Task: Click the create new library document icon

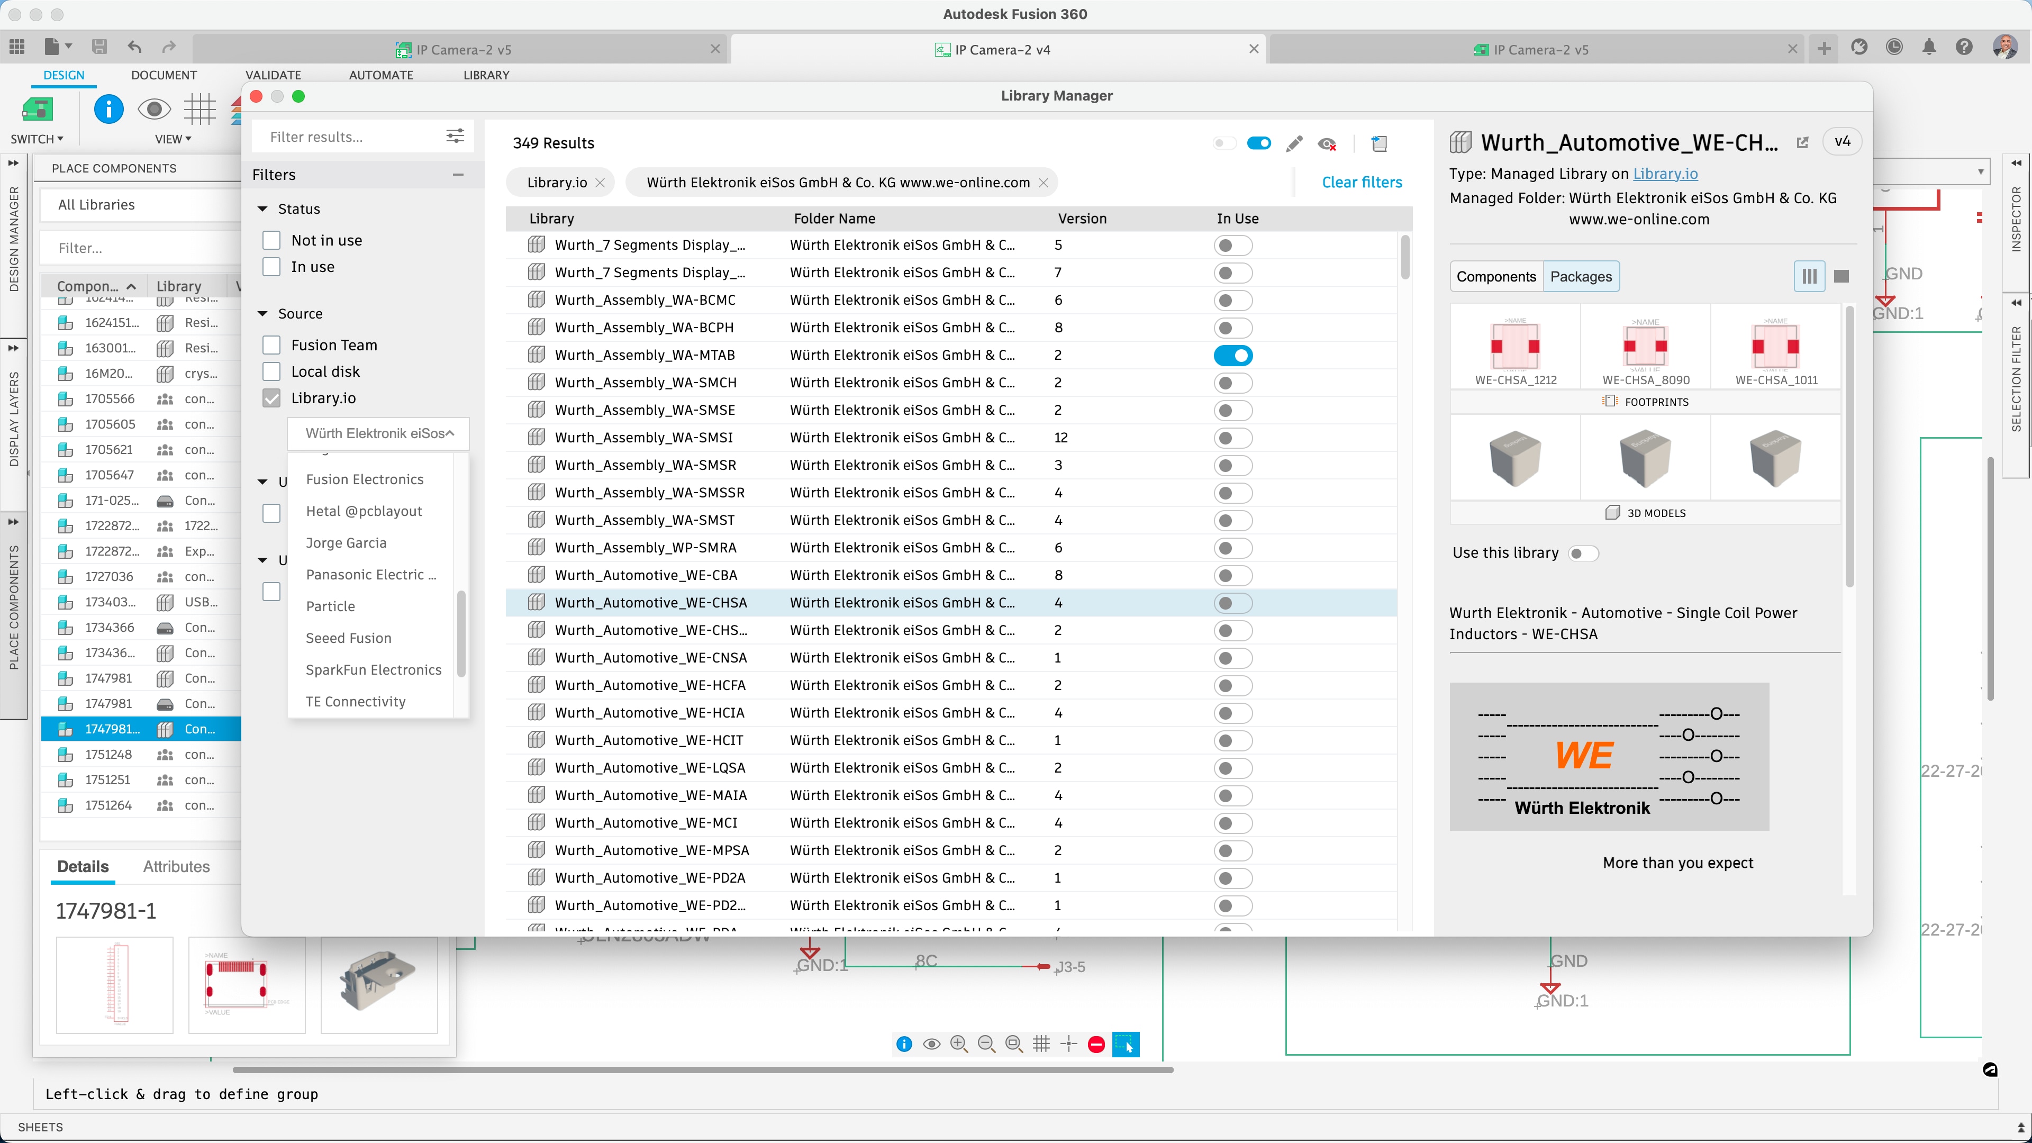Action: click(x=1380, y=143)
